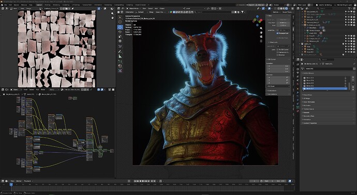Click the blue playhead frame marker
The height and width of the screenshot is (195, 357).
(11, 184)
